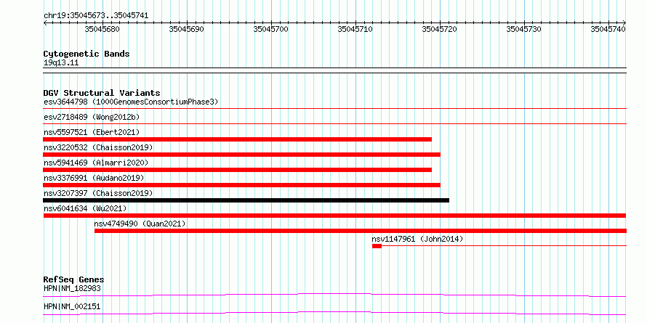The image size is (647, 323).
Task: Open variant label nsv5941469 (Almarri2020)
Action: (x=96, y=163)
